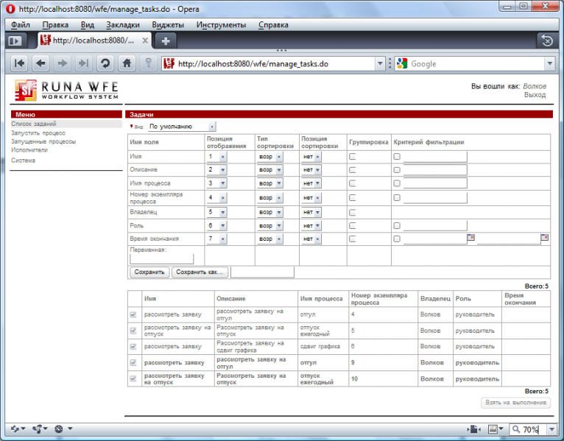564x441 pixels.
Task: Toggle the red Вид expander triangle
Action: point(131,126)
